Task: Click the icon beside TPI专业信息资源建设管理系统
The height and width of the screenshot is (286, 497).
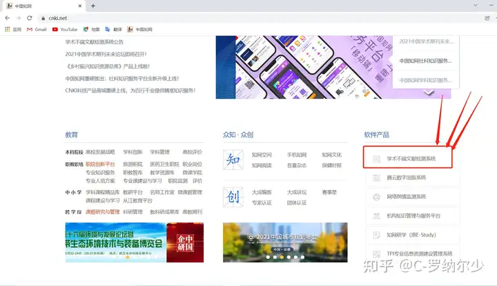Action: pyautogui.click(x=377, y=254)
